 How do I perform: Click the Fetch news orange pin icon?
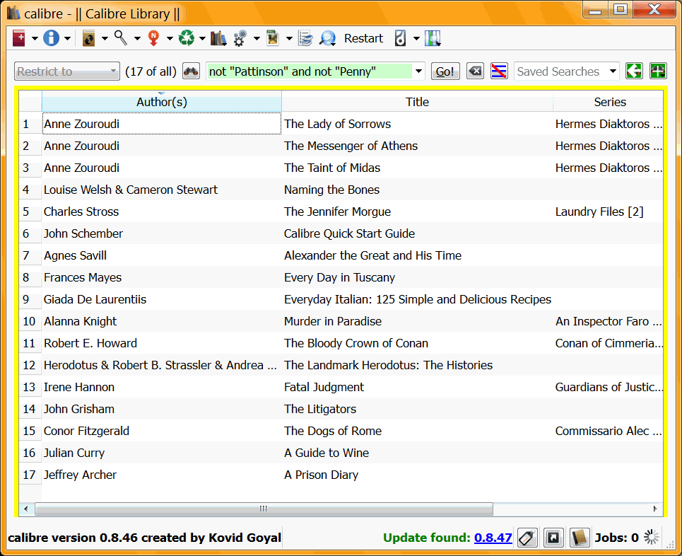(153, 38)
